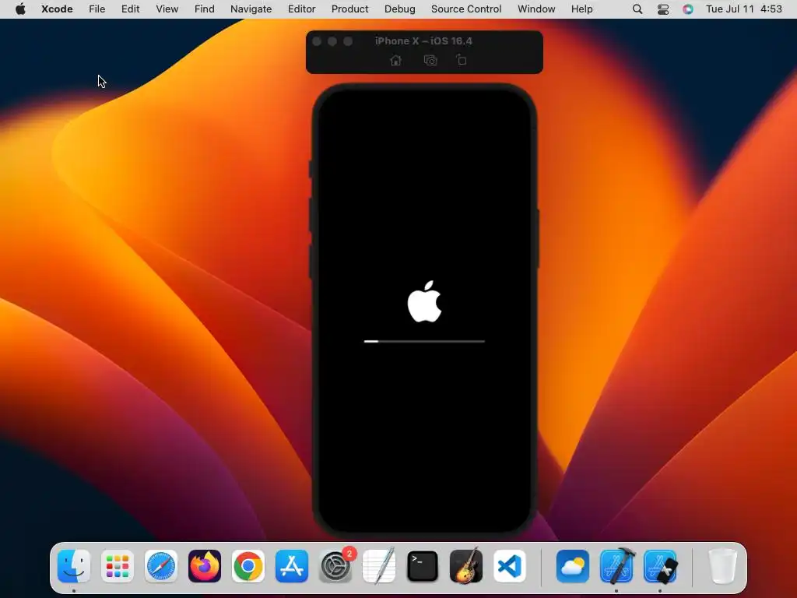797x598 pixels.
Task: Open TextEdit from the Dock
Action: (379, 566)
